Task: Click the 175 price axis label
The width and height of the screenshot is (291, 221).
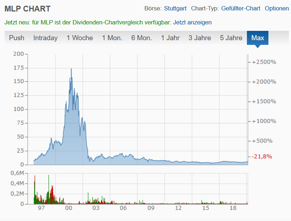Action: tap(19, 68)
